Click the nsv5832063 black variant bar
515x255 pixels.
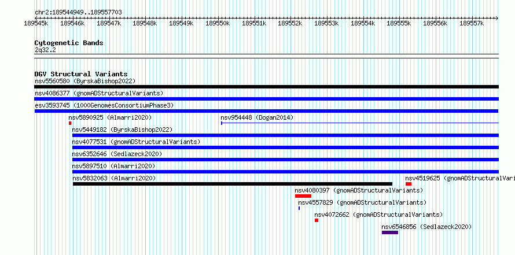[x=233, y=184]
